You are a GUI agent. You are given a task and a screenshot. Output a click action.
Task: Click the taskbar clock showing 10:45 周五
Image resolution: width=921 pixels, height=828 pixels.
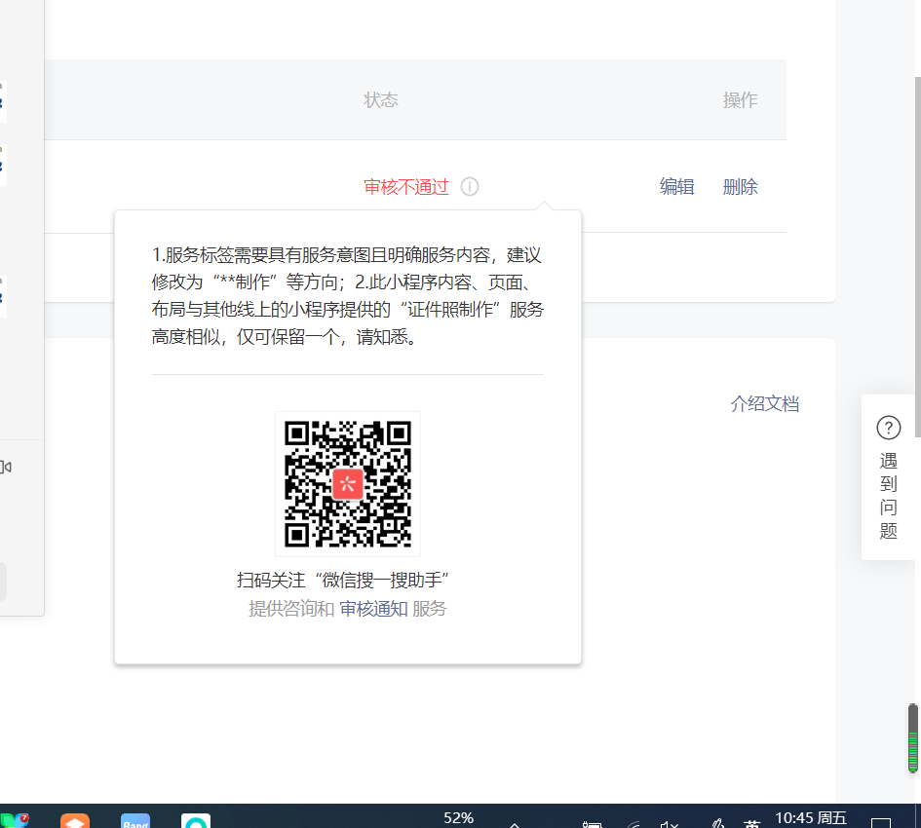(x=811, y=817)
